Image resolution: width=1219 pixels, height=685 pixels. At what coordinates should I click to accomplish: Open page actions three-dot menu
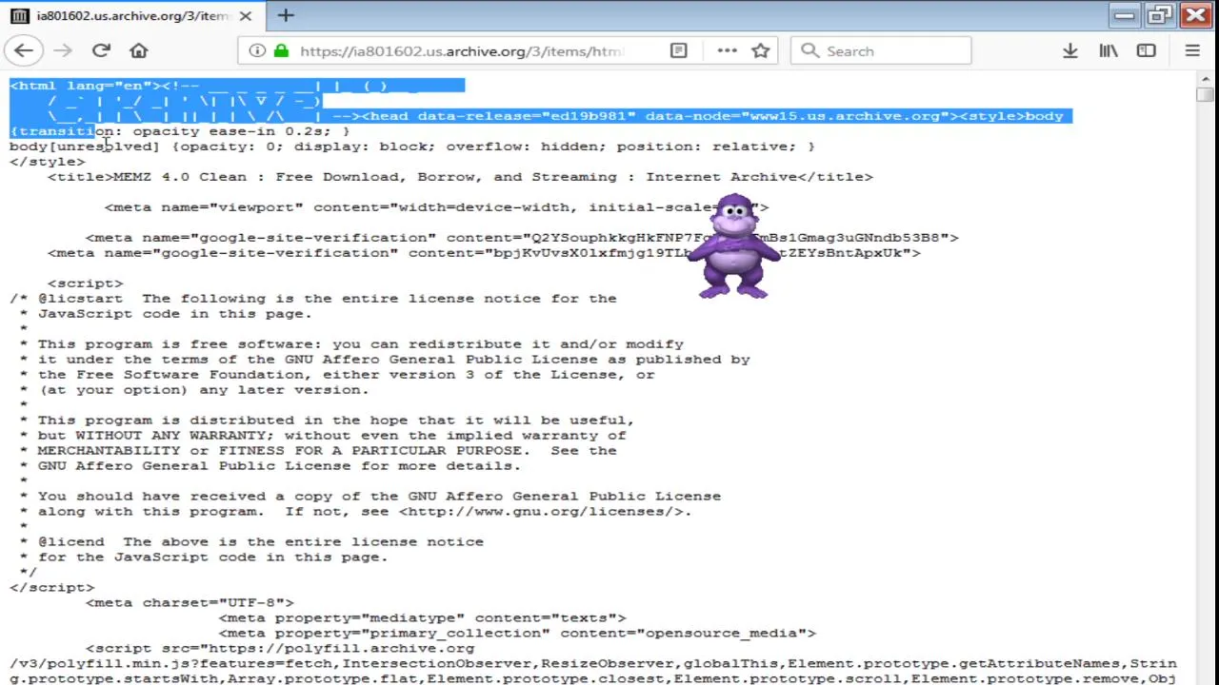tap(727, 50)
